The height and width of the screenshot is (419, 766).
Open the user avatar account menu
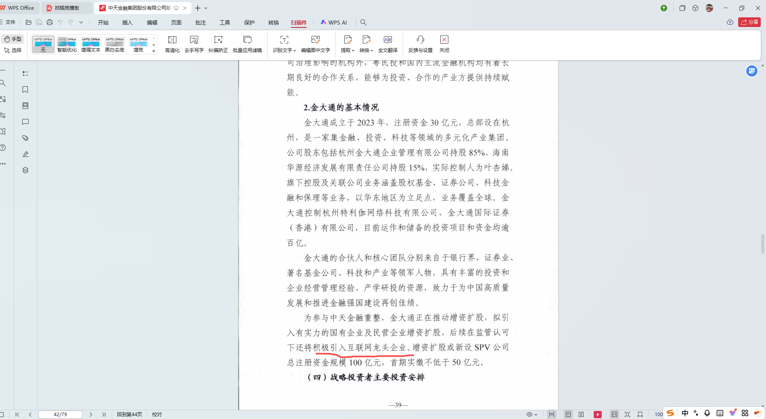click(x=709, y=8)
